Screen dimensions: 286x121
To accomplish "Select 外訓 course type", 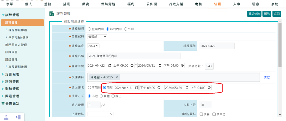I will (126, 29).
